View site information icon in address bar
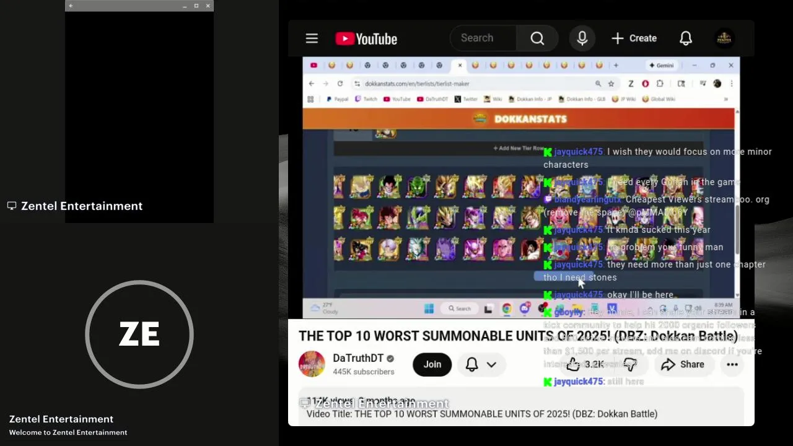793x446 pixels. [357, 84]
